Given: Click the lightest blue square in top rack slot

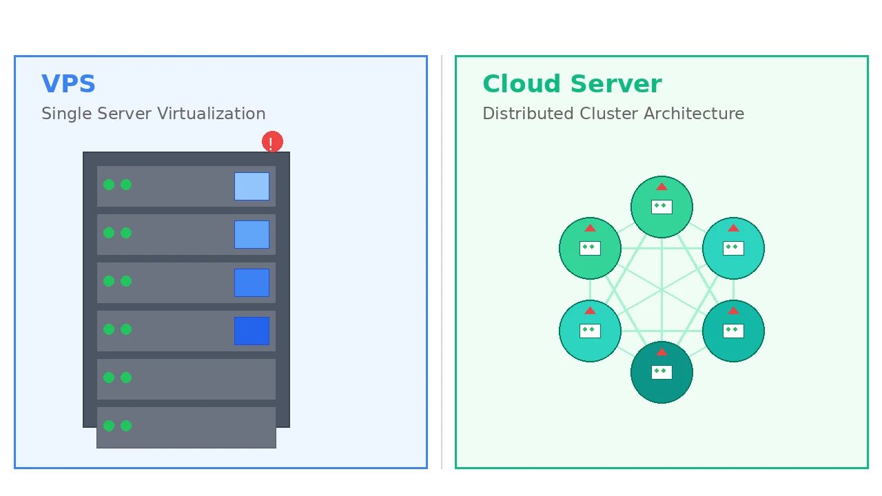Looking at the screenshot, I should pos(252,186).
